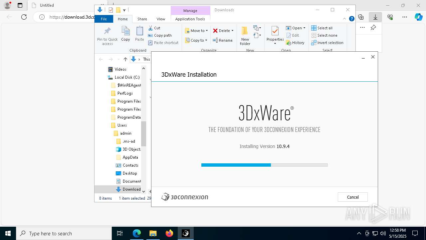Click the red Delete icon
The width and height of the screenshot is (426, 240).
[x=215, y=31]
